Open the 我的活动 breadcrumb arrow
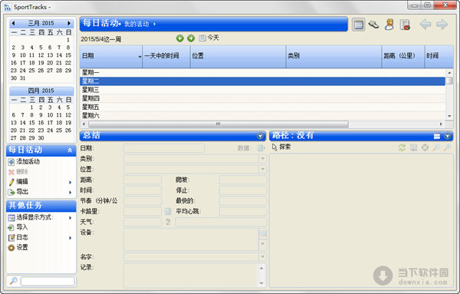The image size is (460, 294). [x=154, y=24]
